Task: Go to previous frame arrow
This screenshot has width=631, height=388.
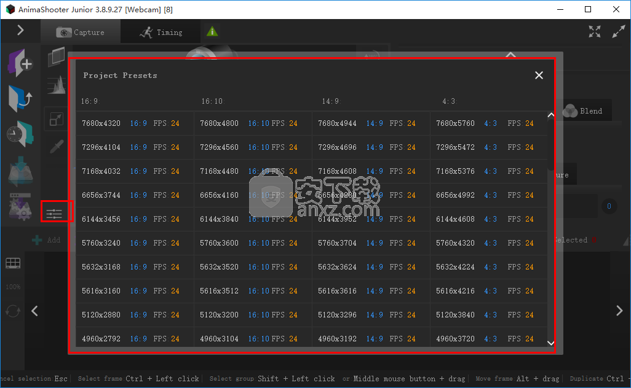Action: 34,311
